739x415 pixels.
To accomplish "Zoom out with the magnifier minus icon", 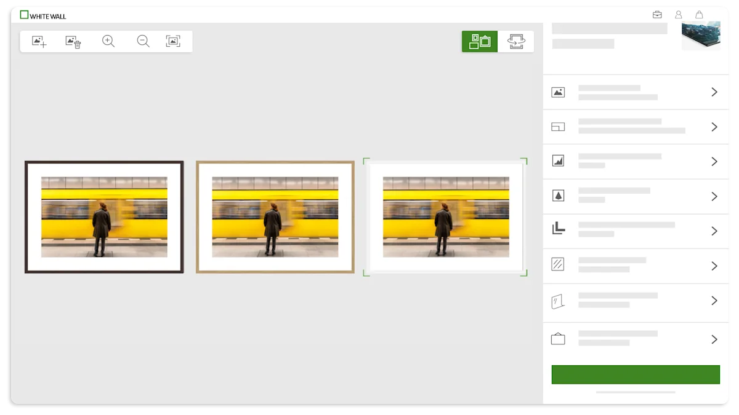I will click(x=143, y=42).
